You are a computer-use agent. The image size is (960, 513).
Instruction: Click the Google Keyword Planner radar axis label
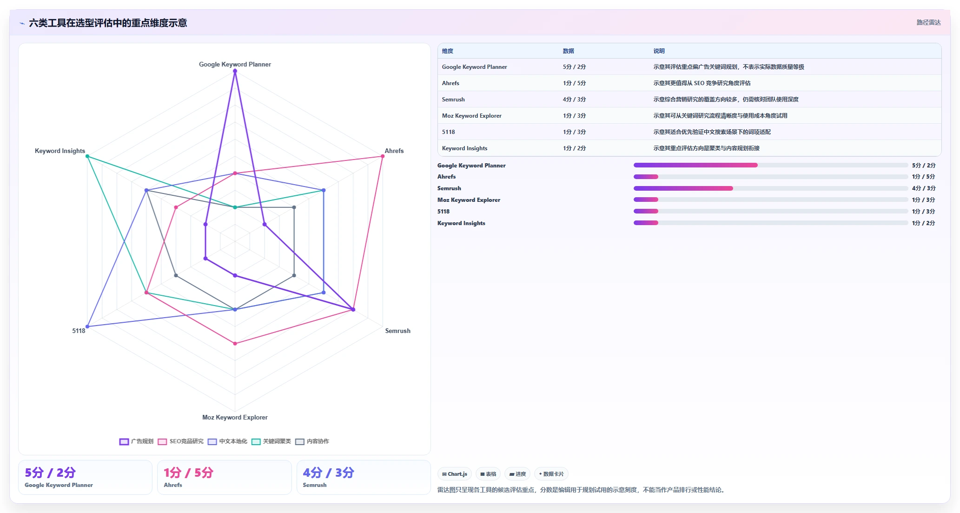click(235, 65)
